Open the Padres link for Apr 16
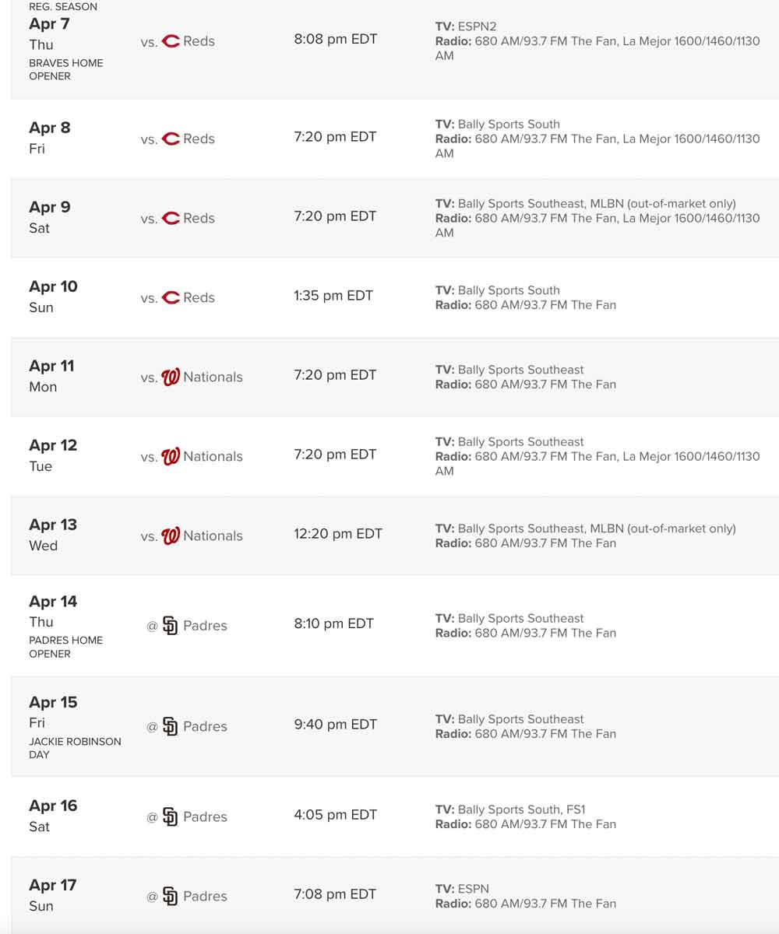This screenshot has height=934, width=779. pyautogui.click(x=205, y=817)
